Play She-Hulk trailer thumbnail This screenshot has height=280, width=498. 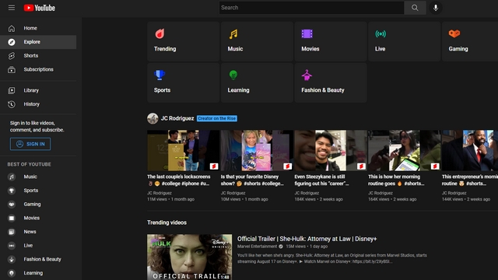(189, 257)
